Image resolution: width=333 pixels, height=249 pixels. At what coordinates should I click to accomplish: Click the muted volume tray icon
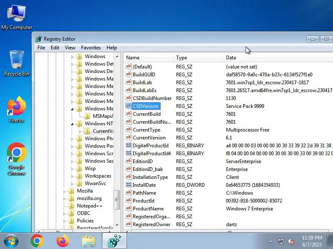pyautogui.click(x=291, y=241)
